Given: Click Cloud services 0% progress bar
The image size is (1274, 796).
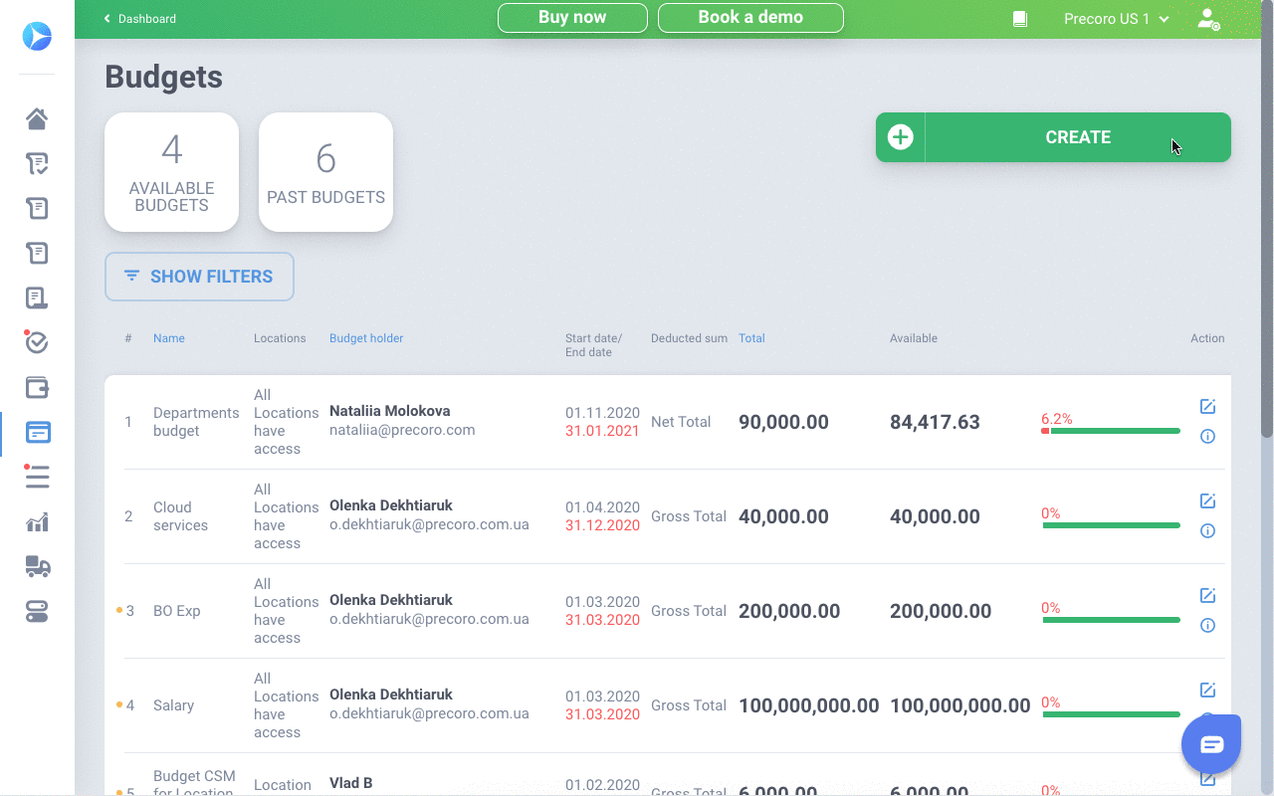Looking at the screenshot, I should [x=1111, y=525].
